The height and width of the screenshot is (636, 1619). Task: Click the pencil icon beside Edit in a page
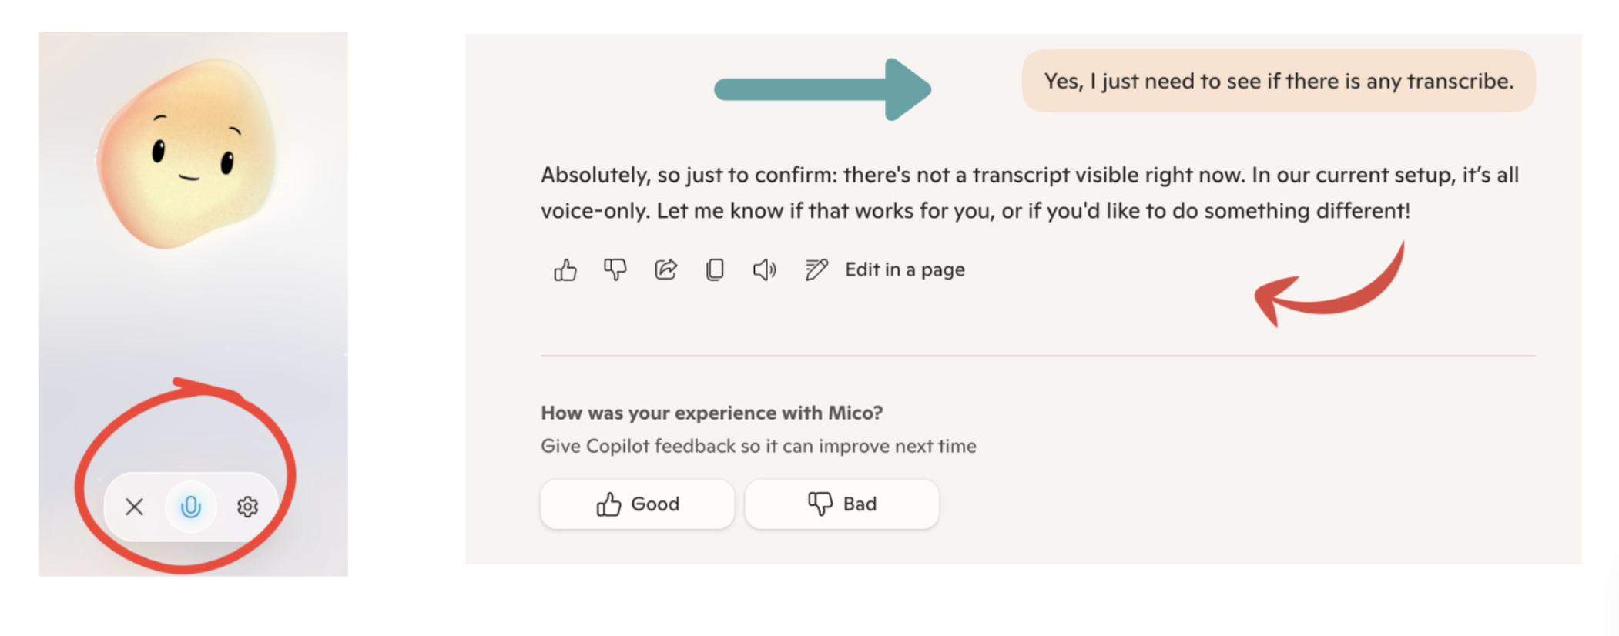click(x=816, y=270)
